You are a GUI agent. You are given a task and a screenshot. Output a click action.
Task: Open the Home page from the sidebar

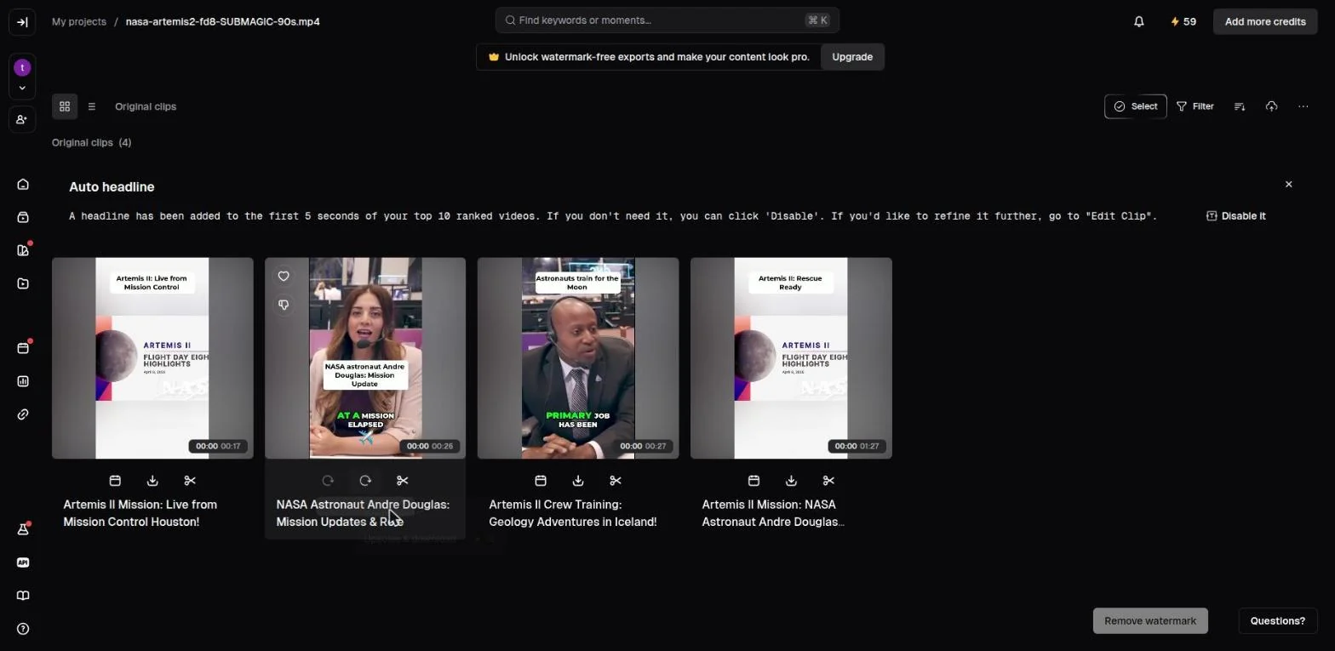(23, 185)
